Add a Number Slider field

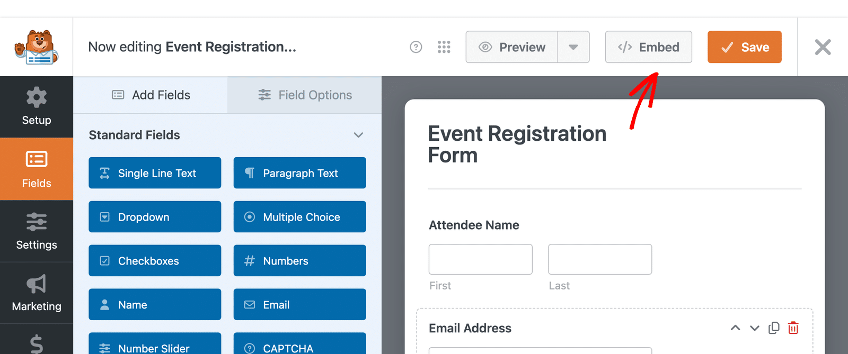pyautogui.click(x=155, y=344)
